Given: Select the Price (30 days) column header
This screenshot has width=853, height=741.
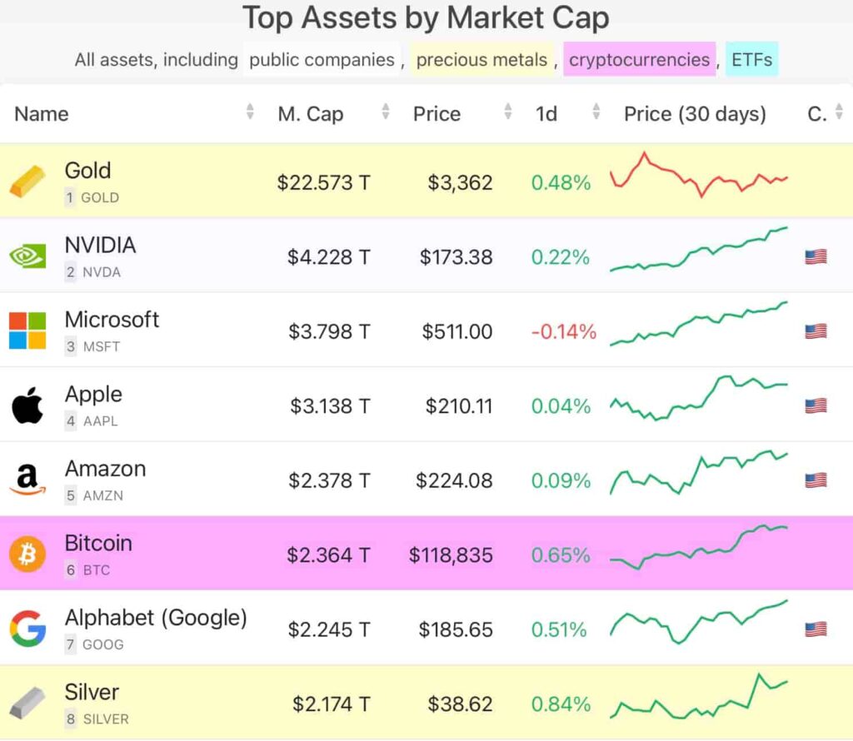Looking at the screenshot, I should [696, 114].
